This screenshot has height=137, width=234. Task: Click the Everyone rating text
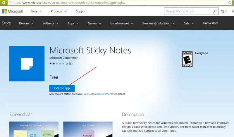tap(202, 53)
